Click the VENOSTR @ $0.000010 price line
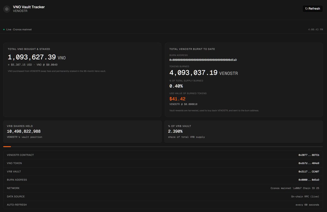Screen dimensions: 327x212 click(183, 104)
